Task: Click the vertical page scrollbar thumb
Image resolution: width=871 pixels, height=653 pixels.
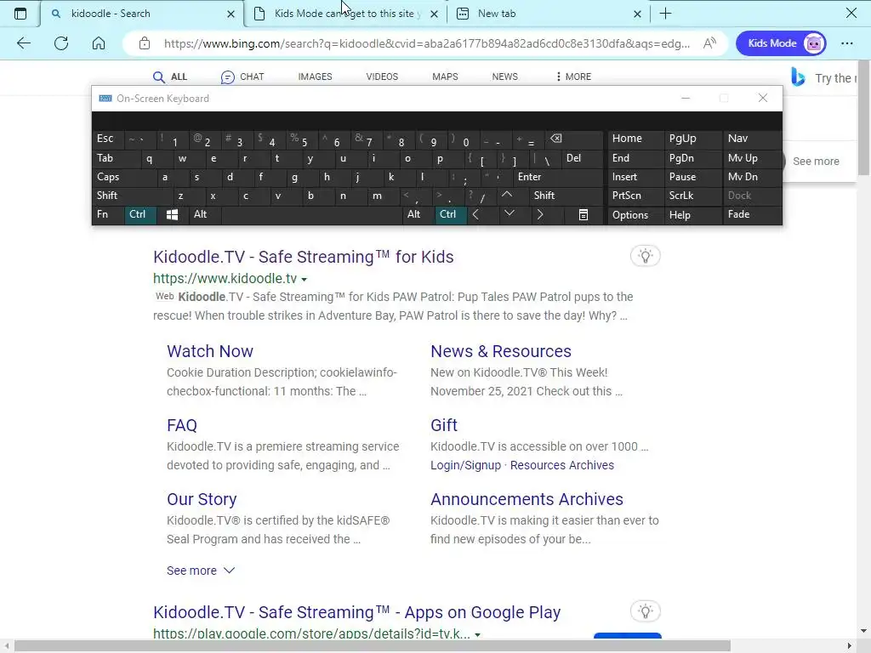Action: pyautogui.click(x=864, y=117)
